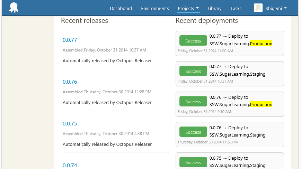Click Success badge for 0.0.76 Production deployment
Screen dimensions: 301x169
[193, 101]
